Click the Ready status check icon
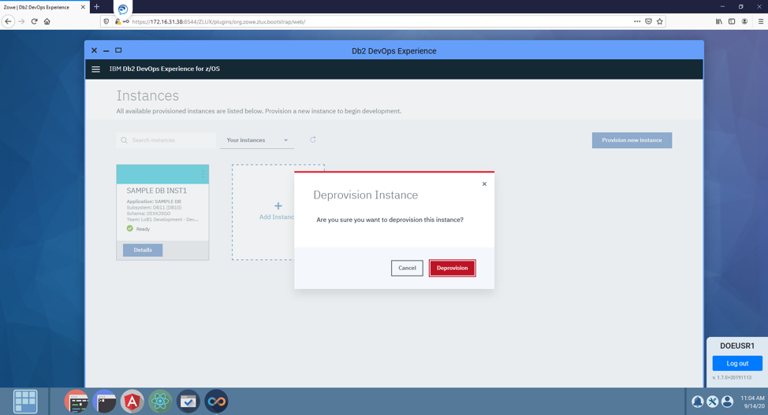768x415 pixels. click(130, 228)
